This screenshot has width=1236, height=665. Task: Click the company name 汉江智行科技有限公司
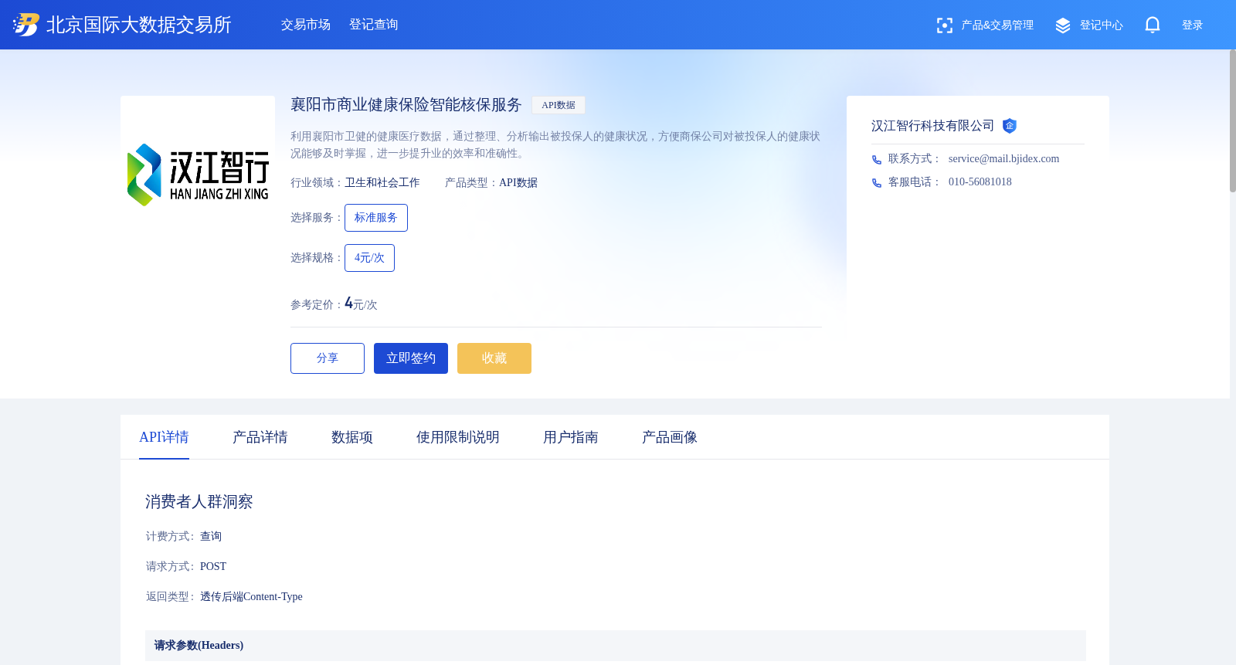[x=932, y=126]
